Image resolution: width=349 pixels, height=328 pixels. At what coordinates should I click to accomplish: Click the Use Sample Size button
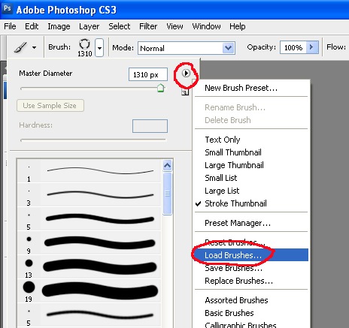[x=50, y=106]
